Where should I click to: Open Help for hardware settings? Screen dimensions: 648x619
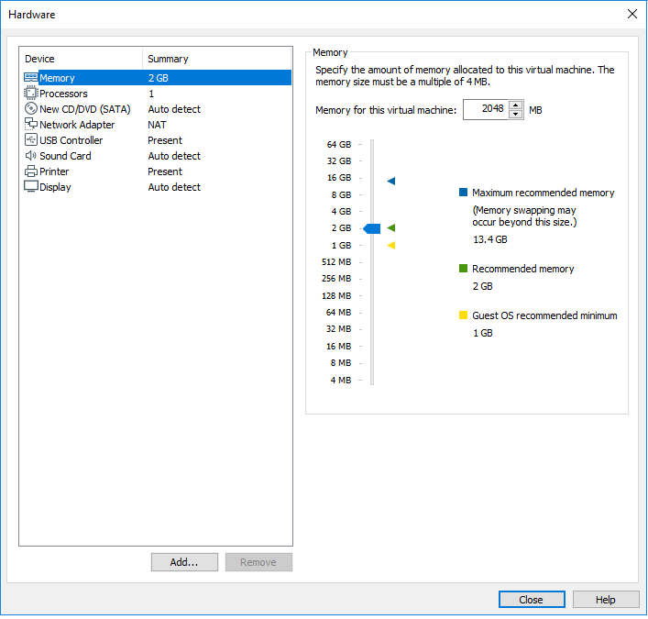pyautogui.click(x=606, y=600)
